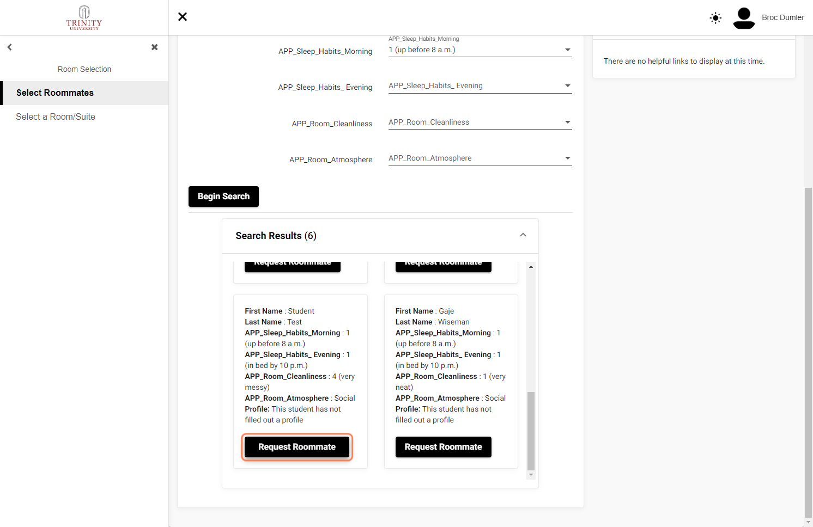Open the APP_Sleep_Habits_ Evening dropdown
The image size is (813, 527).
click(480, 86)
